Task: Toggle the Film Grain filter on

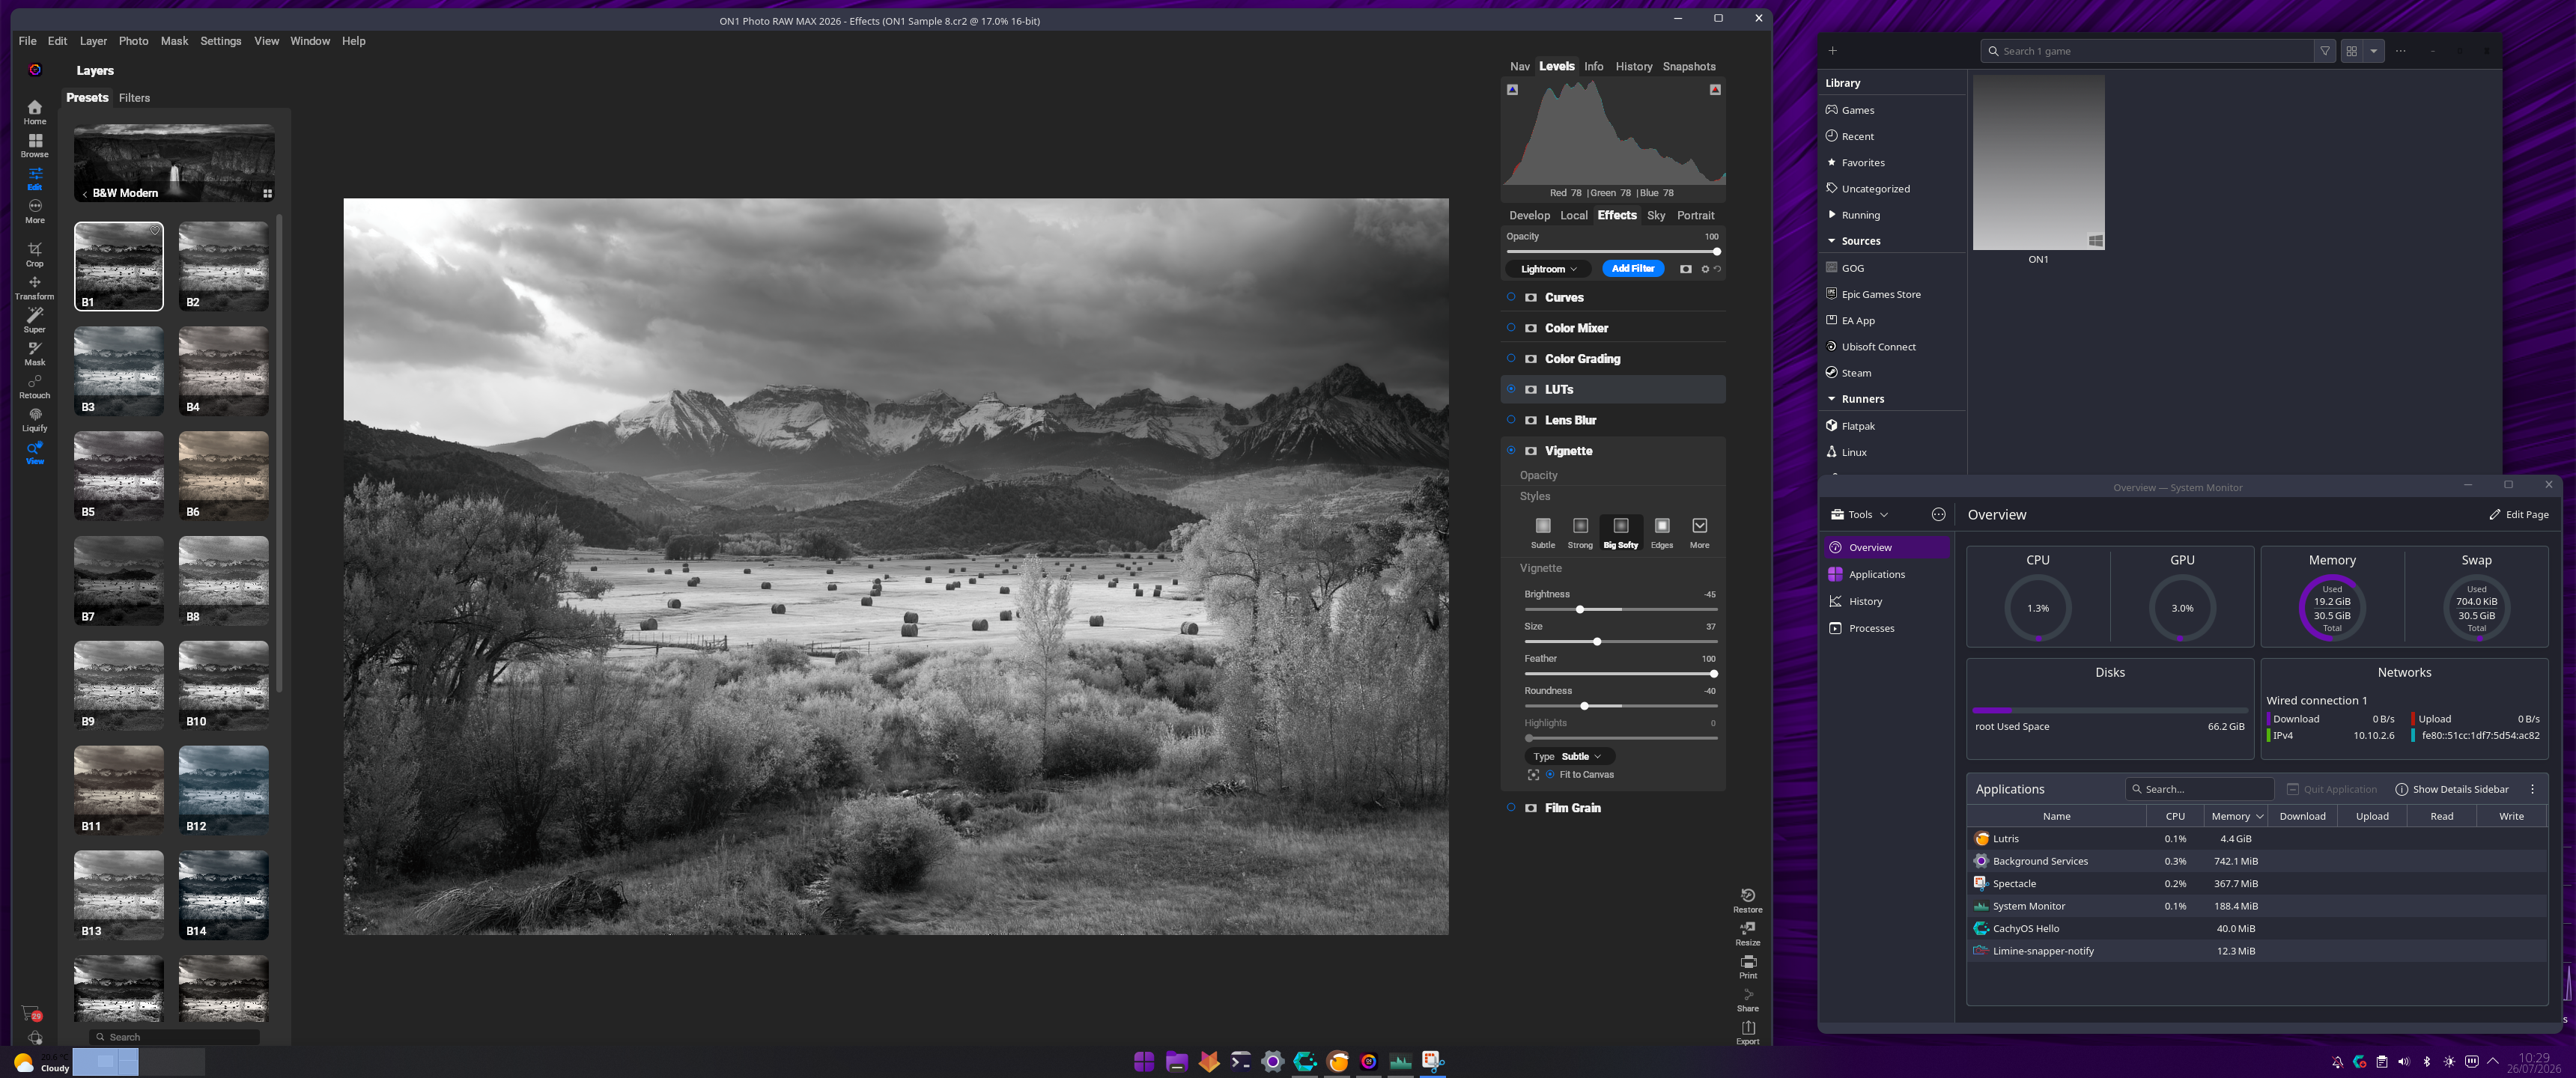Action: (x=1511, y=808)
